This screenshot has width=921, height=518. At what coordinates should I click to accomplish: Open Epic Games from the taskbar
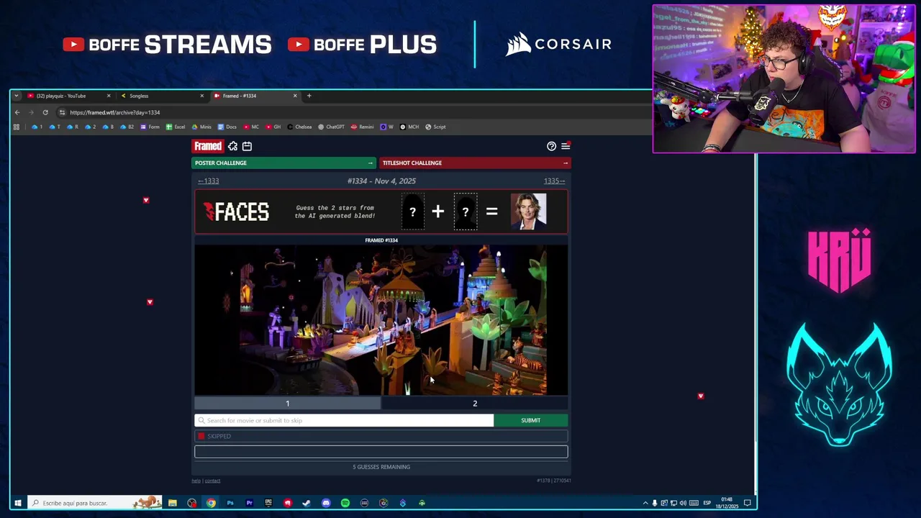tap(268, 503)
